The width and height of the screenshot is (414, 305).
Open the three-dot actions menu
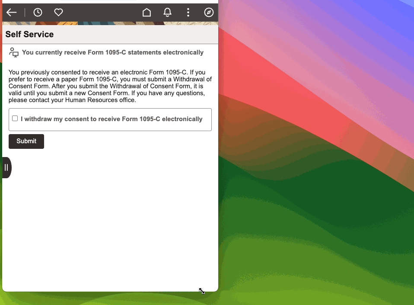[188, 13]
